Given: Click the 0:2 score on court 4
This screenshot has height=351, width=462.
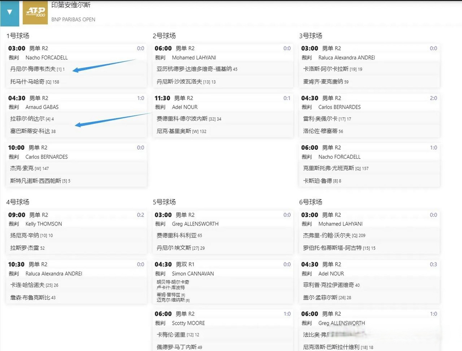Looking at the screenshot, I should 140,215.
